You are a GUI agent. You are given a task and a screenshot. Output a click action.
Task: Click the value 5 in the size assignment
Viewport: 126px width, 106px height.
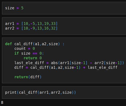pyautogui.click(x=22, y=8)
